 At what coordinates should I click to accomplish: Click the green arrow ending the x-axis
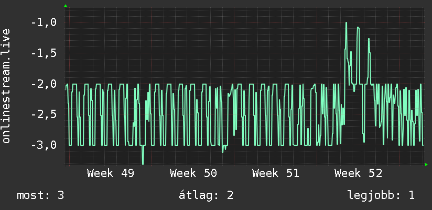tap(426, 165)
